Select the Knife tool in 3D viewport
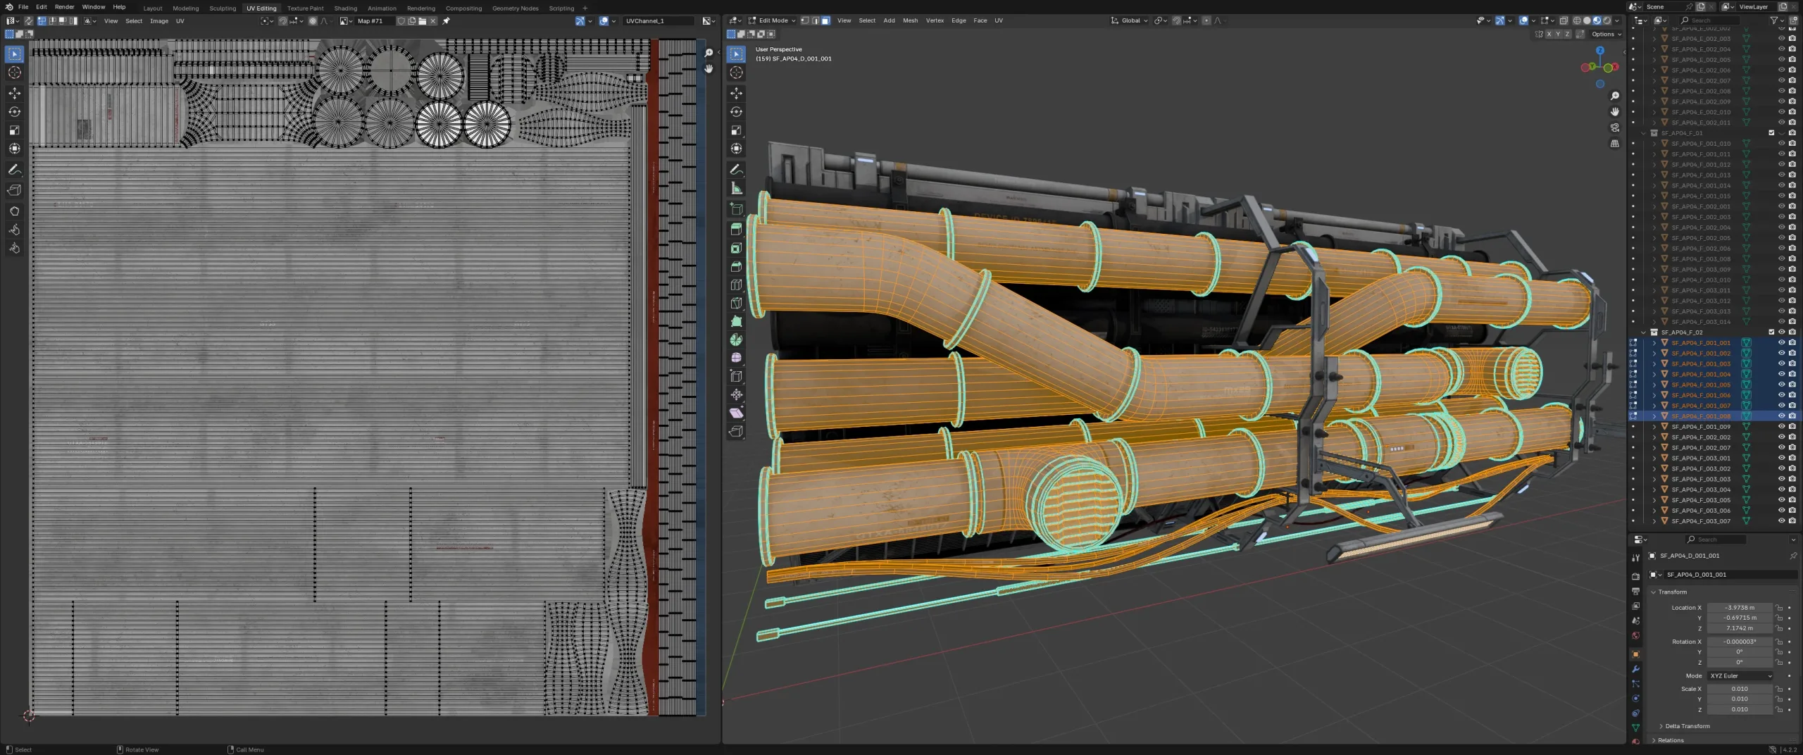 pyautogui.click(x=736, y=304)
